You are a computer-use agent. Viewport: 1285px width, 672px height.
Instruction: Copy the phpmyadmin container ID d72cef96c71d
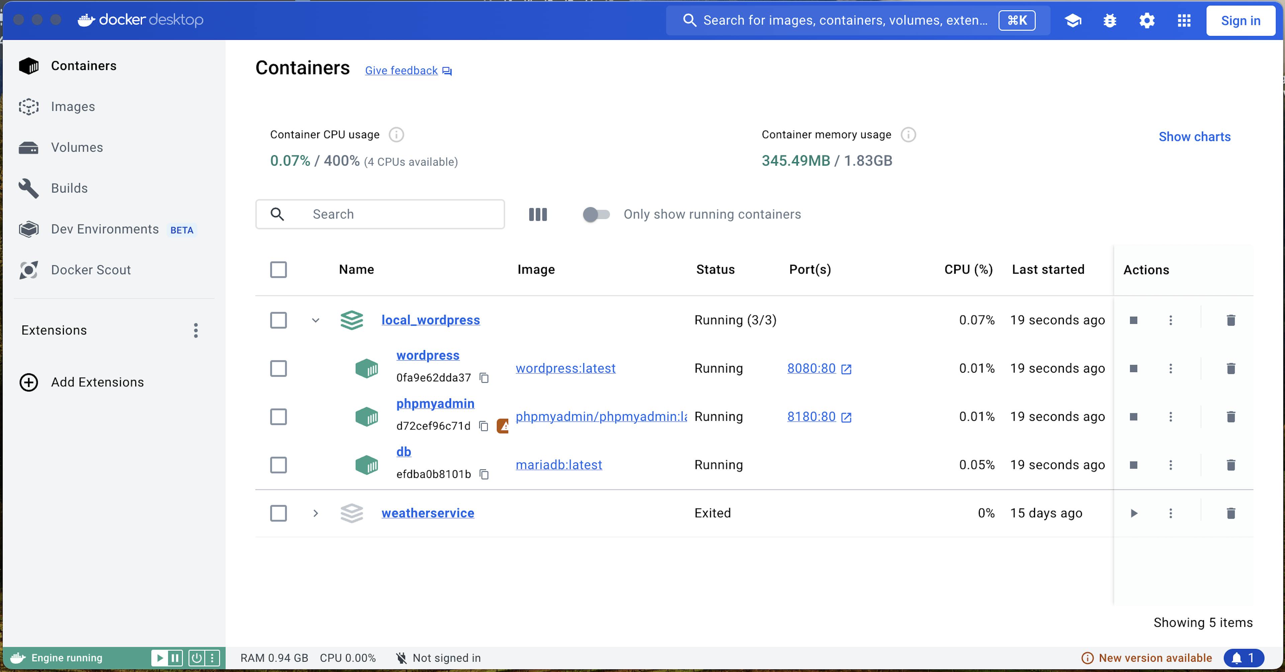pos(483,426)
